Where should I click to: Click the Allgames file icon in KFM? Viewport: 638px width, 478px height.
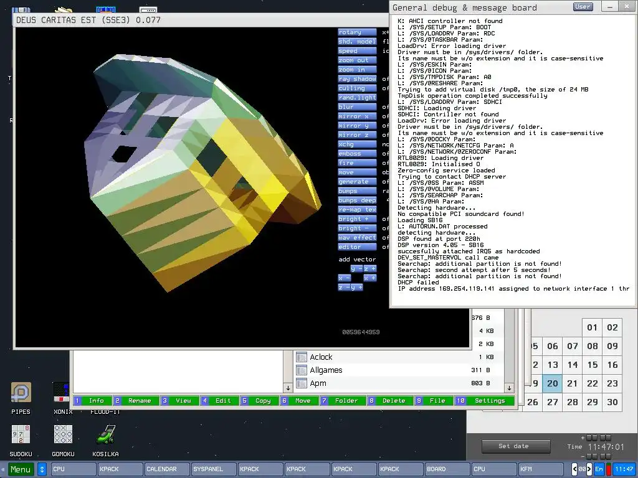pyautogui.click(x=301, y=370)
